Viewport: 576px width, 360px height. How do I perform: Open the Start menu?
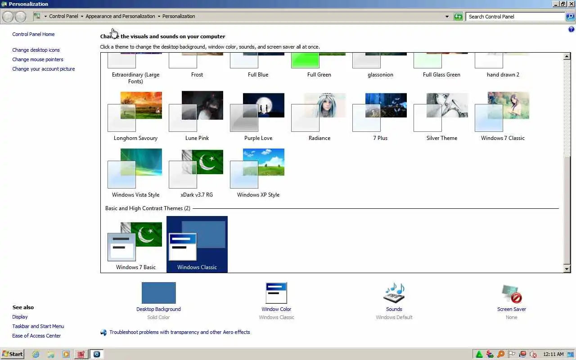click(x=12, y=354)
